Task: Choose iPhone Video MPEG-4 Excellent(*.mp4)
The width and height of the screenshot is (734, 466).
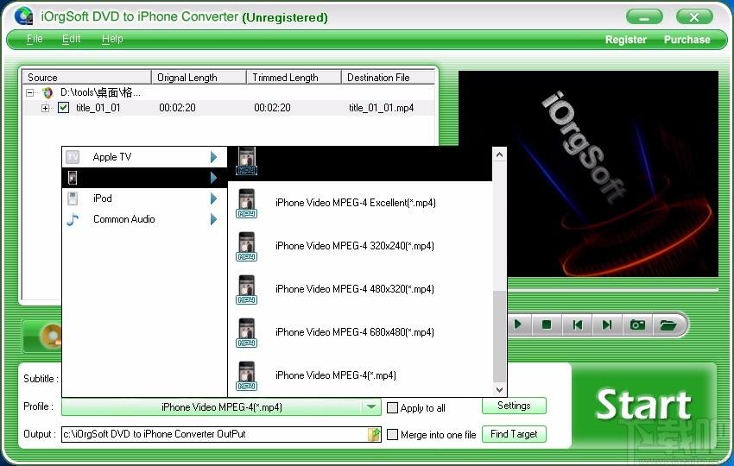Action: coord(360,203)
